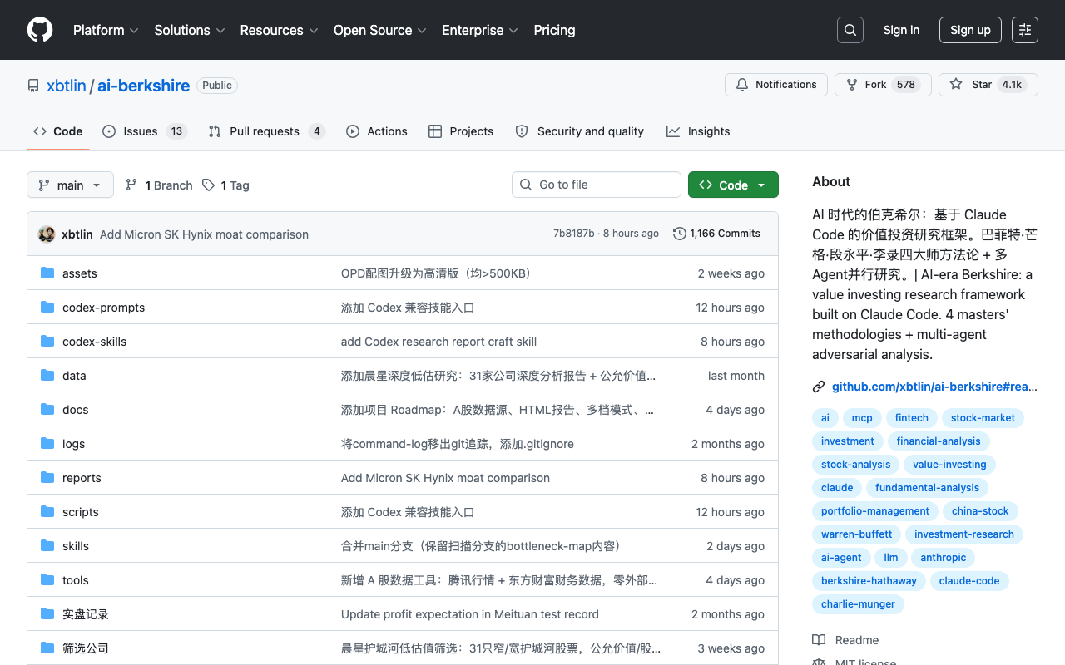Click the folder icon for assets
The width and height of the screenshot is (1065, 665).
(47, 273)
